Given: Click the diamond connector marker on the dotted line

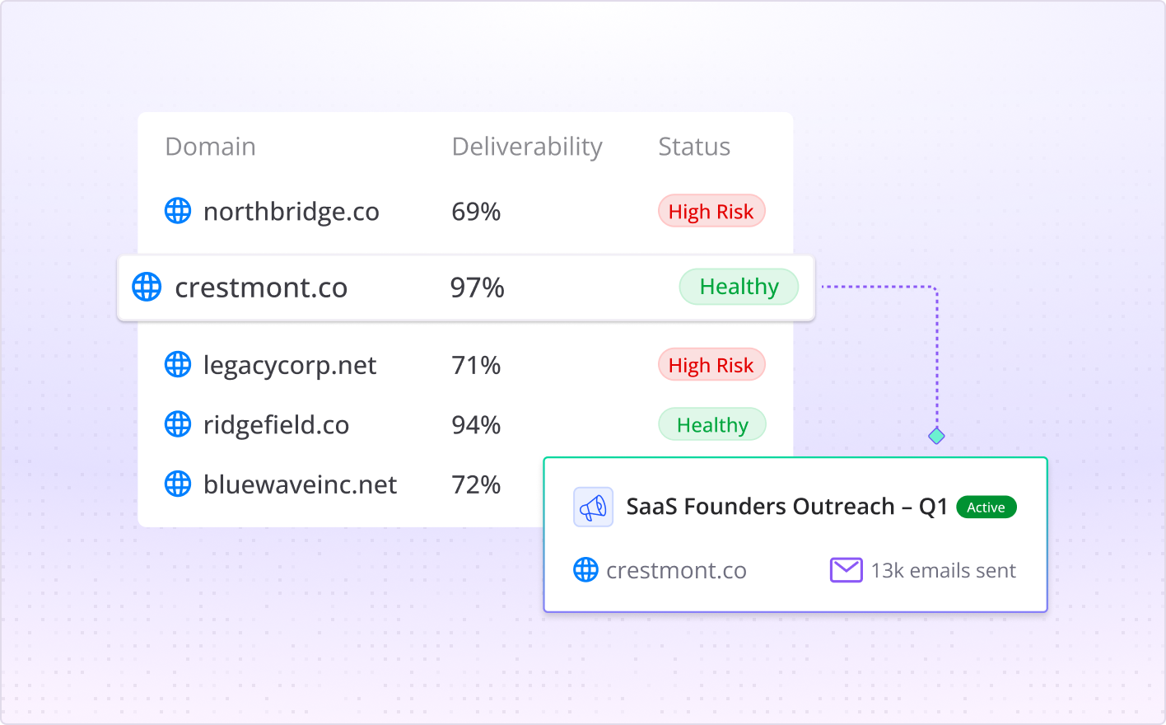Looking at the screenshot, I should coord(936,436).
